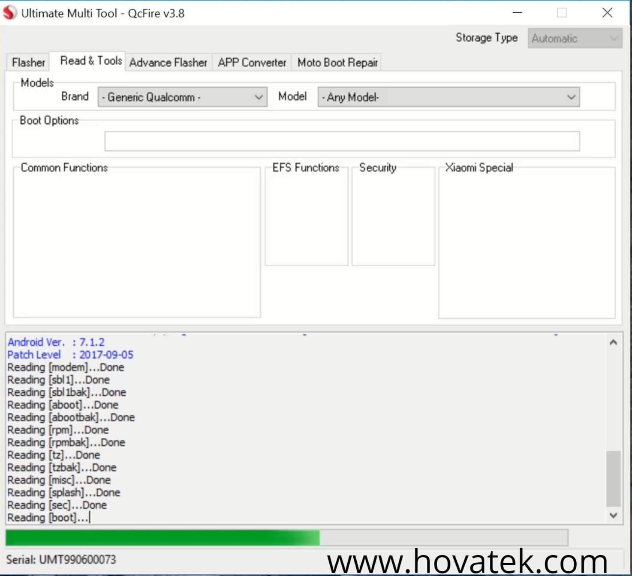Minimize the QcFire window
The height and width of the screenshot is (576, 632).
518,13
